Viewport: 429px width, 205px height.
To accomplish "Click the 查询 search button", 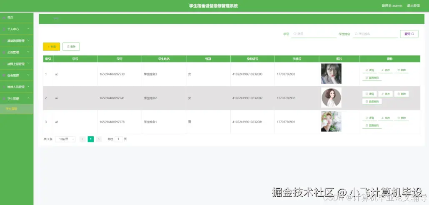I will (409, 34).
